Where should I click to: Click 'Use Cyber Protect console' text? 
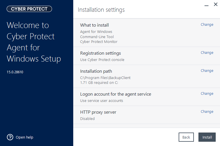point(102,60)
